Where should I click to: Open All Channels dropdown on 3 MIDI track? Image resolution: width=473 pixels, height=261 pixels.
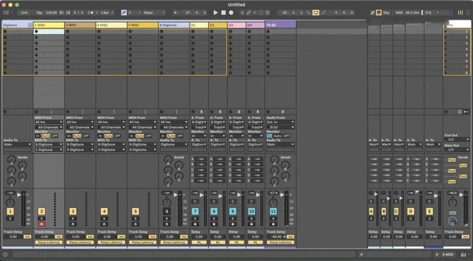tap(80, 127)
